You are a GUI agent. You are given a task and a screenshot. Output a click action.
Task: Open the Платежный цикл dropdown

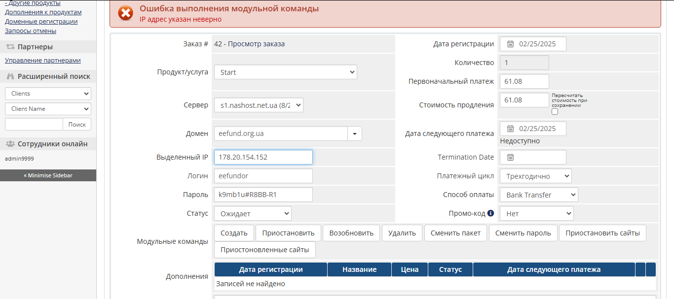[535, 175]
